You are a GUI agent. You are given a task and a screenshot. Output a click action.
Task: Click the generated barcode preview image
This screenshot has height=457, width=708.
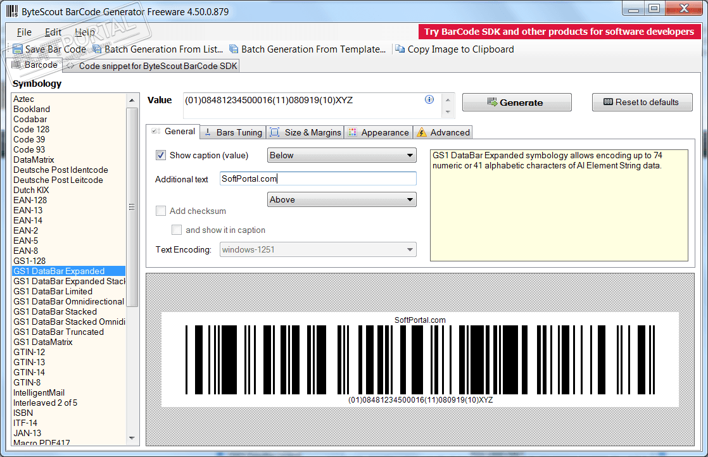click(x=420, y=360)
